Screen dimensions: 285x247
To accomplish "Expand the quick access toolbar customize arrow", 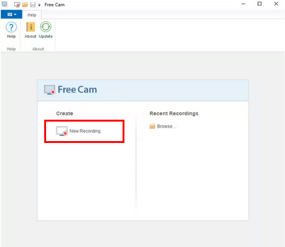I will (x=39, y=5).
